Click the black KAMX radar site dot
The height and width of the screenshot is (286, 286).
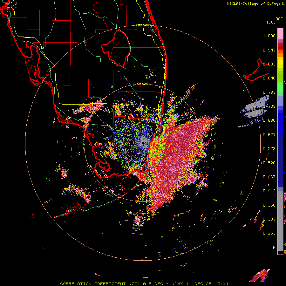coord(143,143)
